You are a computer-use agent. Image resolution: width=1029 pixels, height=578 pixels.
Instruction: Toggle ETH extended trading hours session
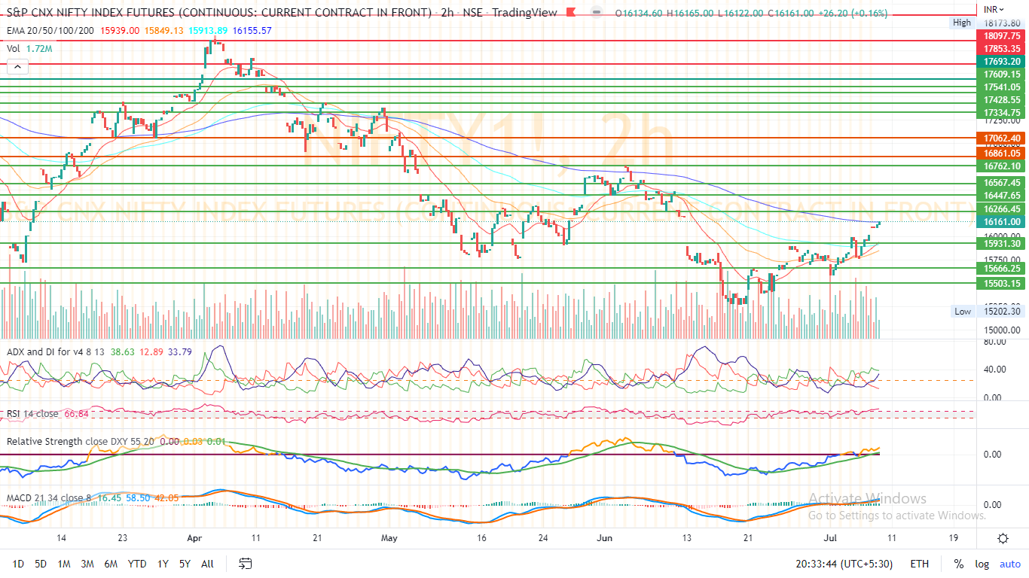(919, 564)
